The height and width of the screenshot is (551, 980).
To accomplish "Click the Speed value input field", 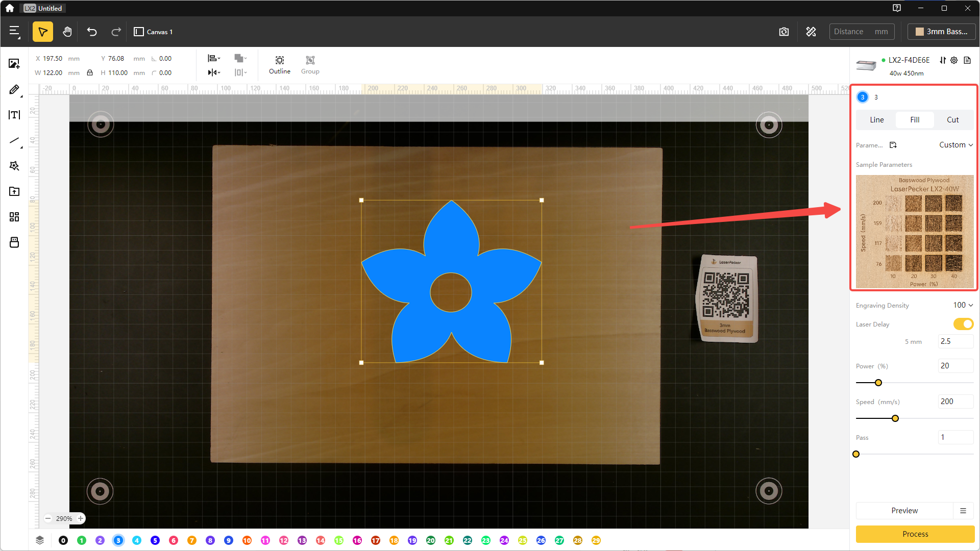I will [955, 402].
